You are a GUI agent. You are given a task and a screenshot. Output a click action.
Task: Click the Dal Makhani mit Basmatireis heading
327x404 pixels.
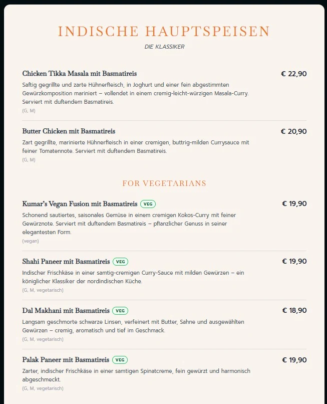(x=66, y=311)
